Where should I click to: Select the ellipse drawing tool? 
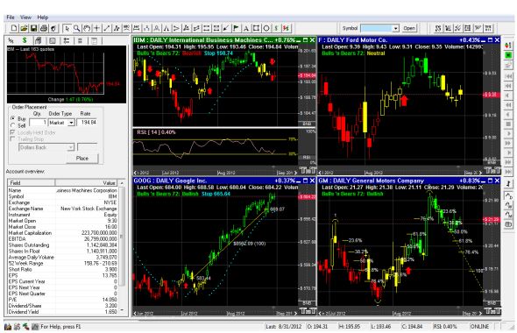(x=266, y=28)
